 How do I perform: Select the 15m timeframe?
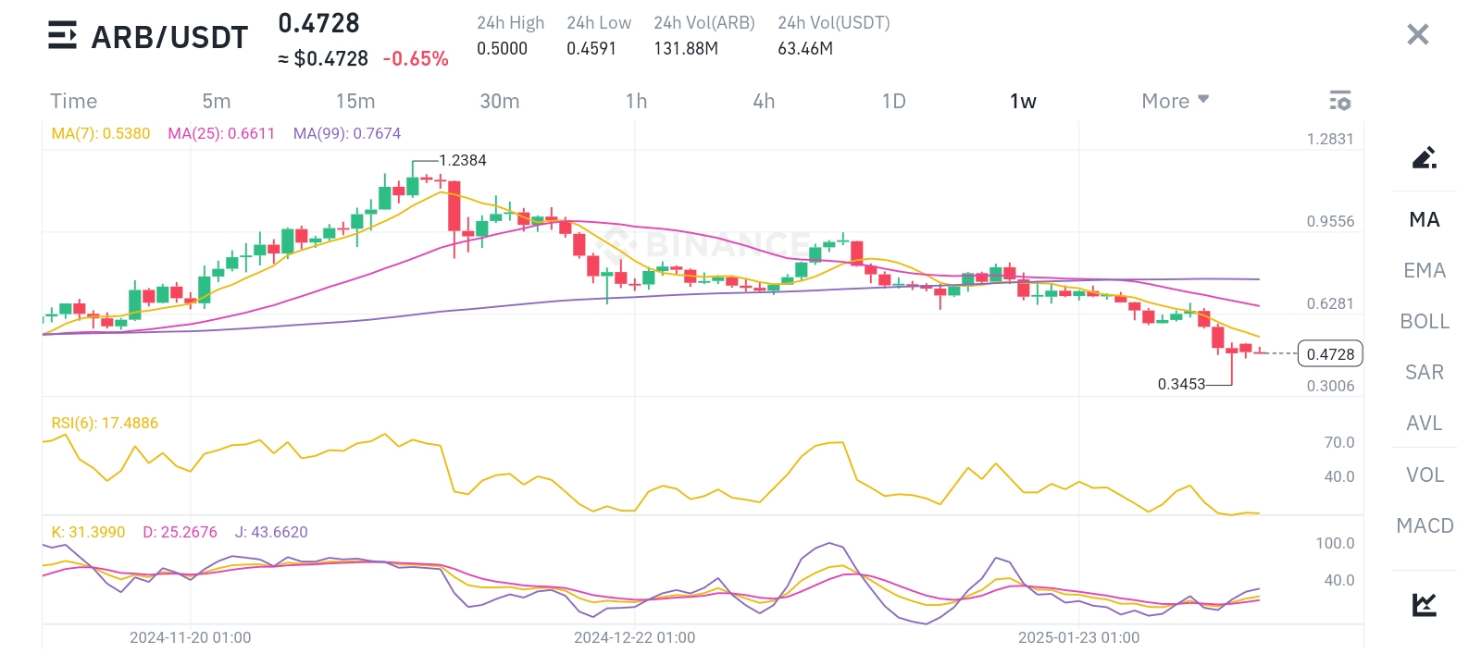click(x=355, y=101)
